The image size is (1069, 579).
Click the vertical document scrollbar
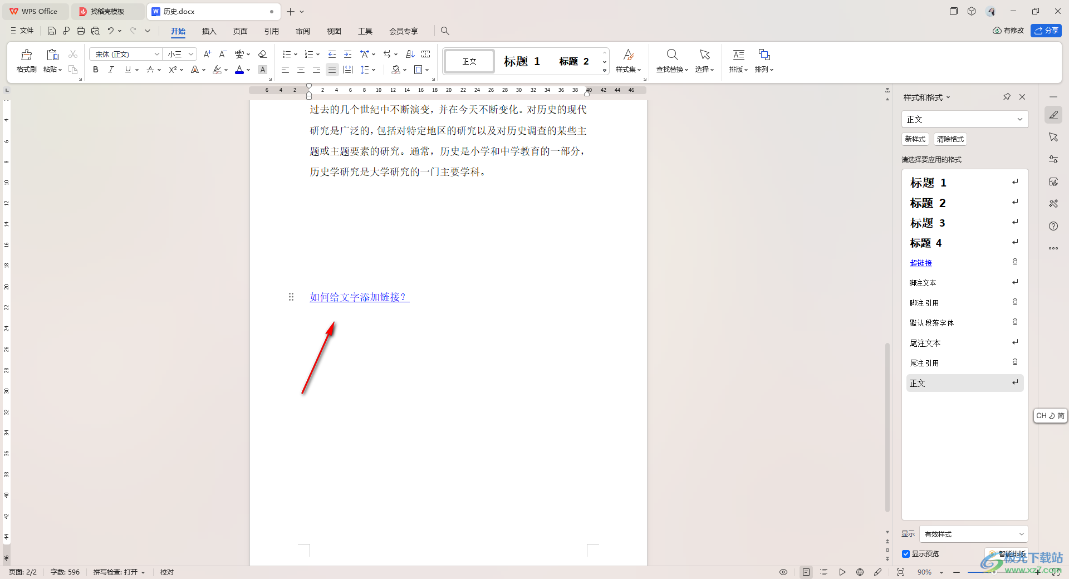[x=887, y=428]
